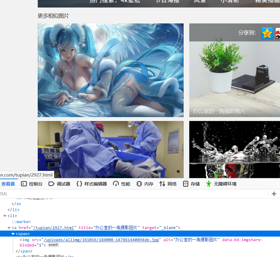Click the console prompt icon
This screenshot has height=257, width=280.
pyautogui.click(x=24, y=184)
